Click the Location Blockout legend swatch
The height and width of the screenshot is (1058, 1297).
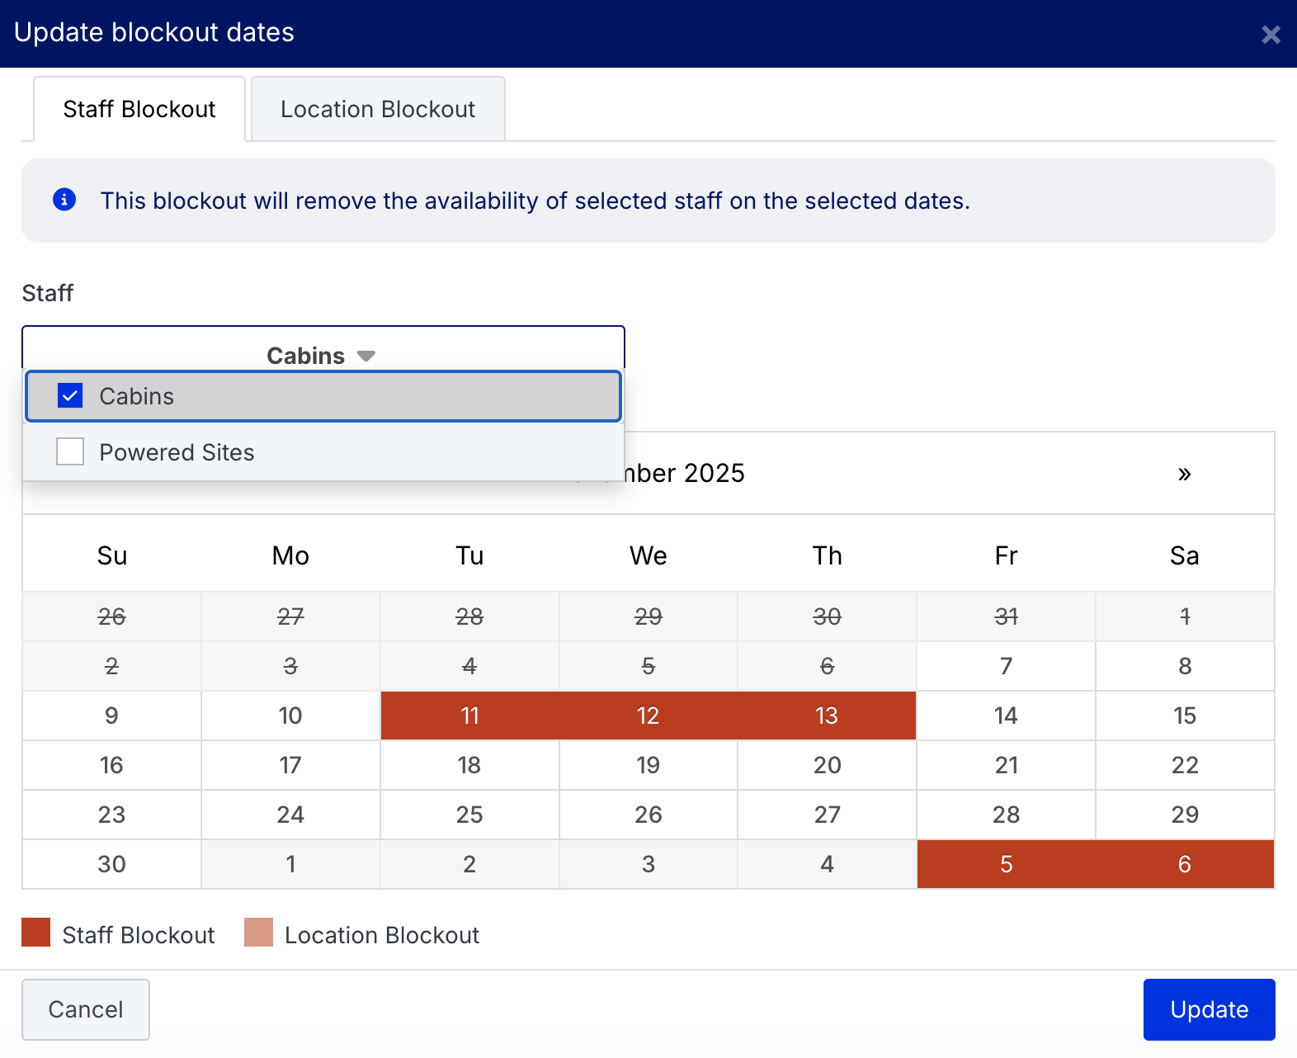coord(258,933)
